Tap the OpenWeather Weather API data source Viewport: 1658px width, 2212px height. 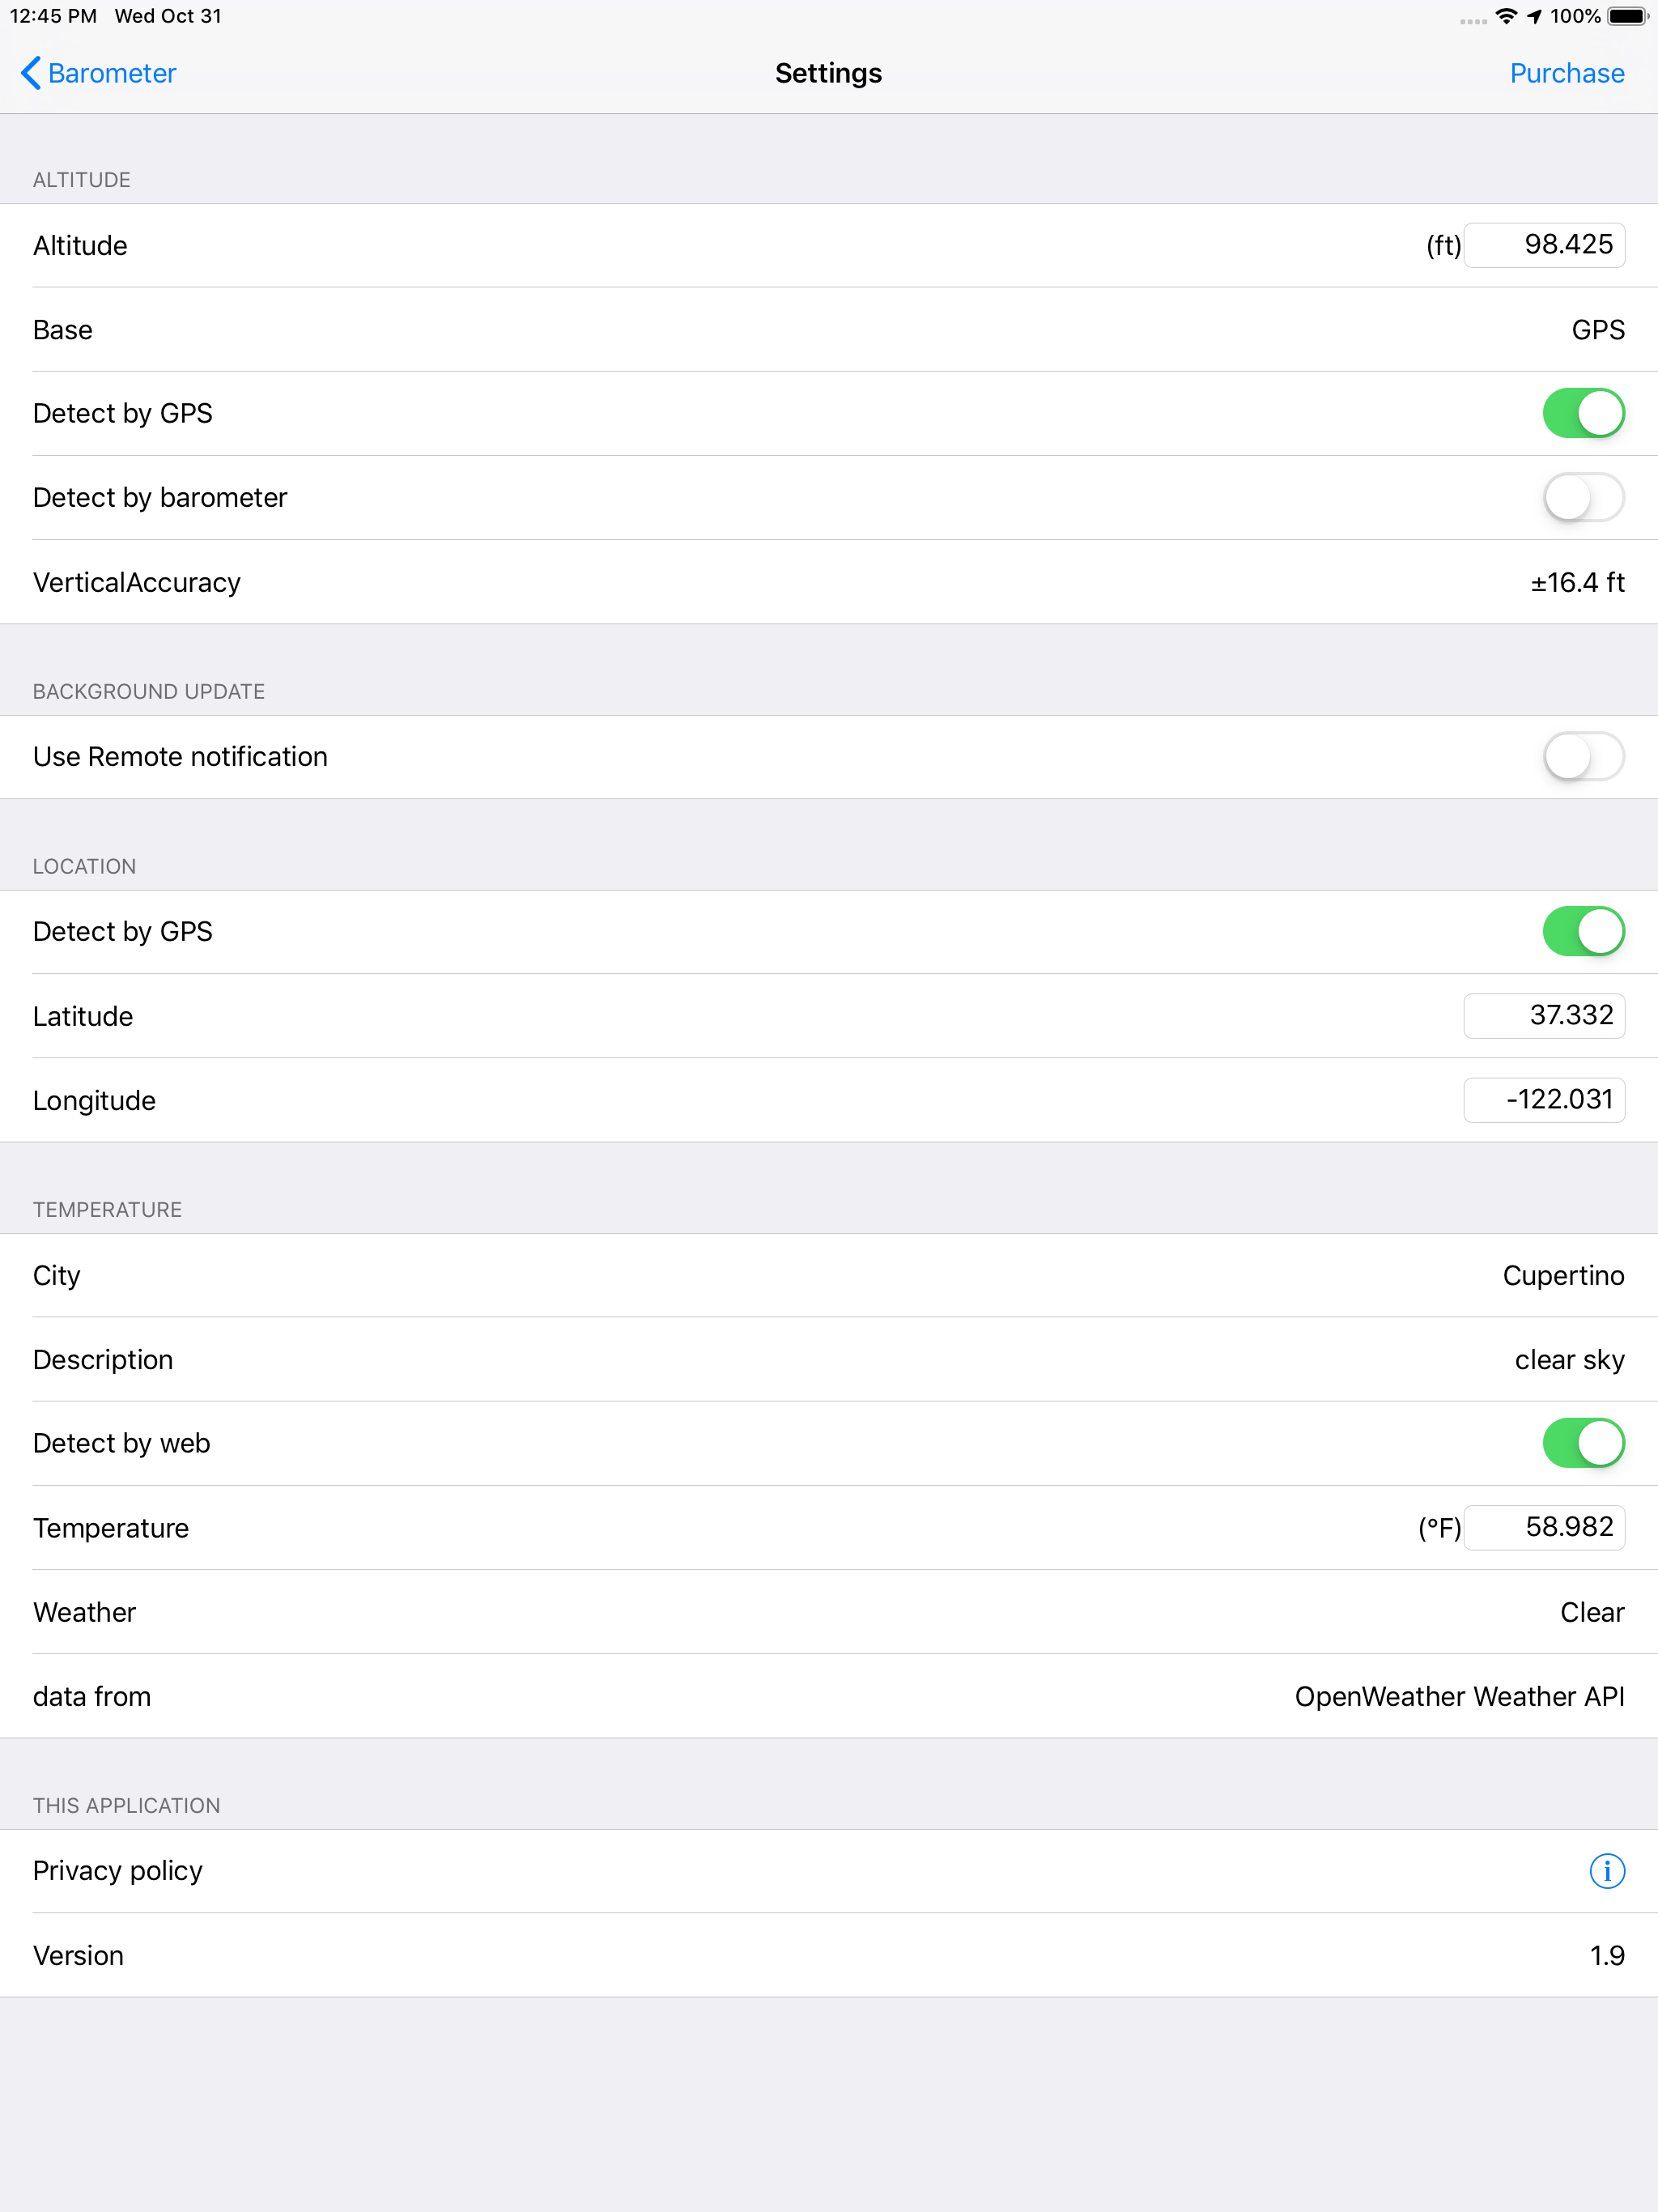(1458, 1696)
